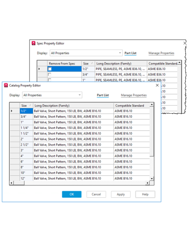188x243 pixels.
Task: Select the 2 1/2" size cell
Action: tap(26, 145)
